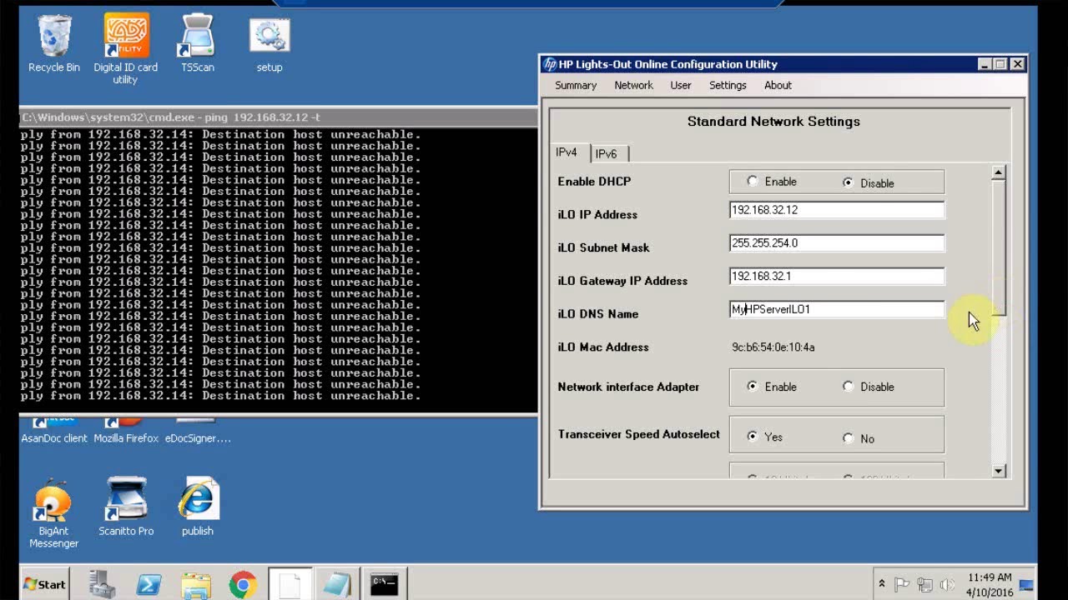This screenshot has width=1068, height=600.
Task: Open the Recycle Bin desktop icon
Action: click(x=54, y=44)
